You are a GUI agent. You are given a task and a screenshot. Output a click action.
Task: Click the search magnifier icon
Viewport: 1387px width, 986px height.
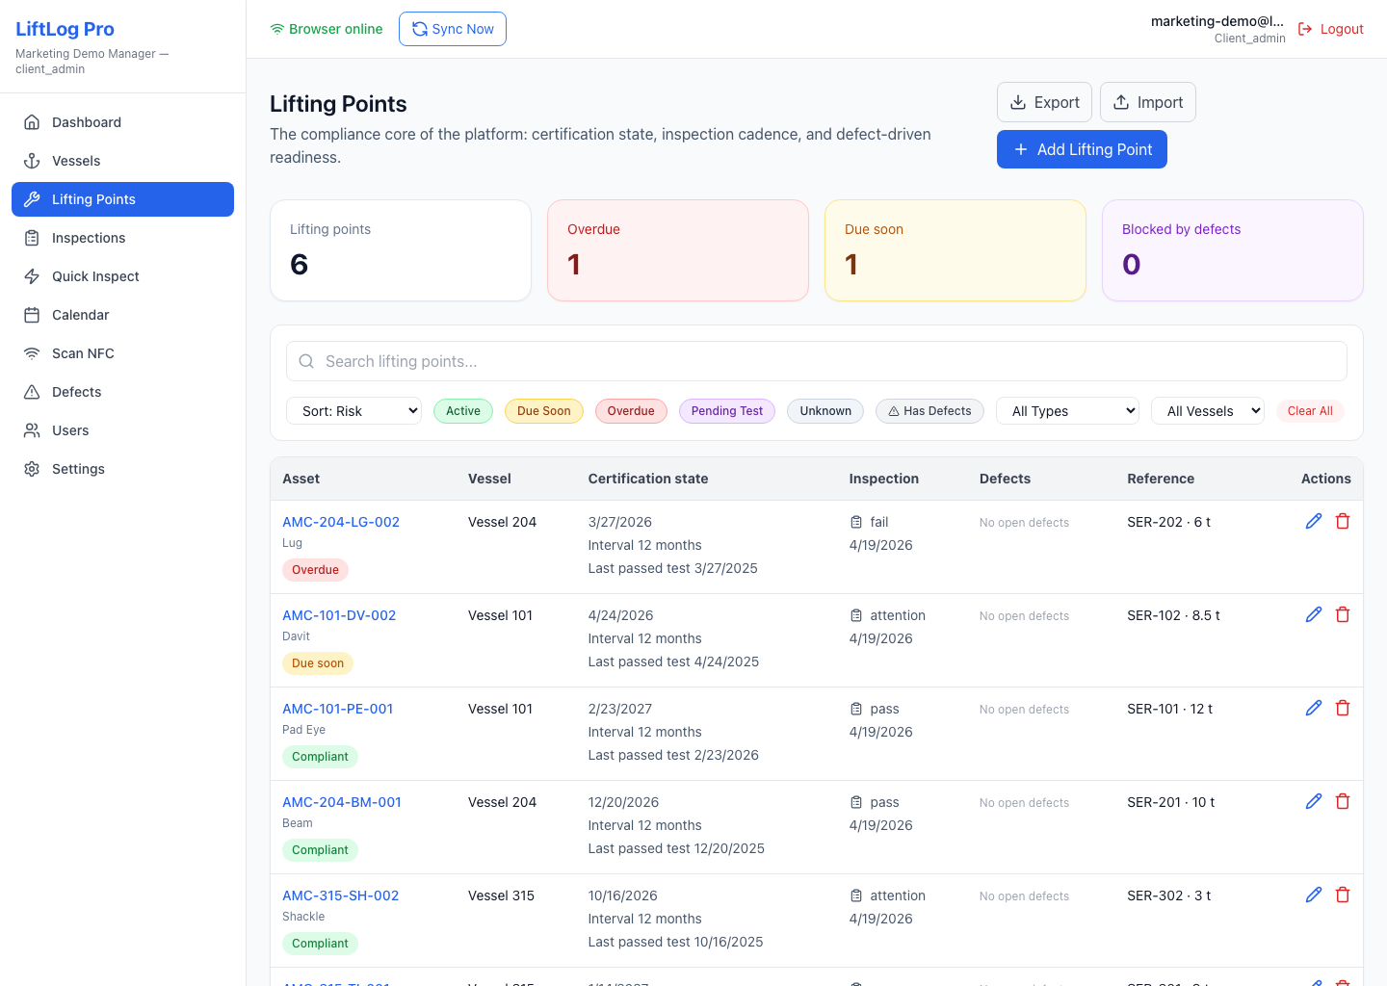306,361
